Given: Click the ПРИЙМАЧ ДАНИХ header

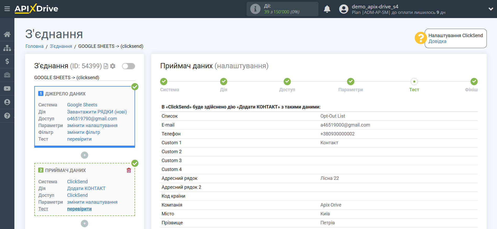Looking at the screenshot, I should pos(65,170).
